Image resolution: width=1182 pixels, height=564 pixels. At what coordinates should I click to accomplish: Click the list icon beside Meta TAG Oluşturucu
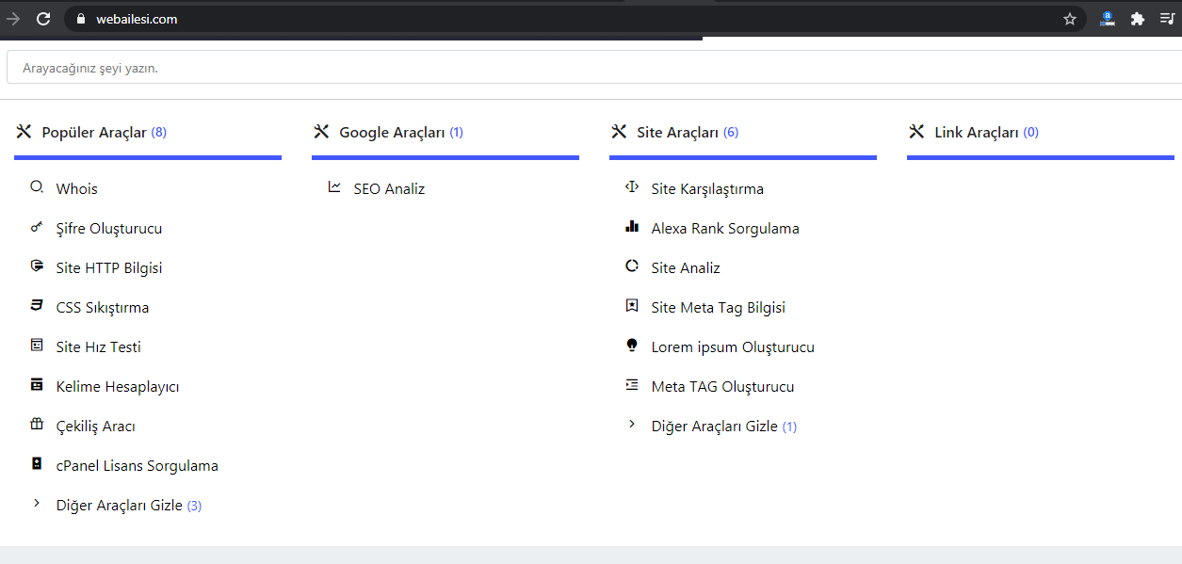pyautogui.click(x=632, y=385)
